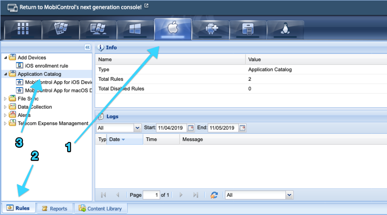Click the Application Catalog folder icon
This screenshot has height=215, width=387.
point(12,73)
